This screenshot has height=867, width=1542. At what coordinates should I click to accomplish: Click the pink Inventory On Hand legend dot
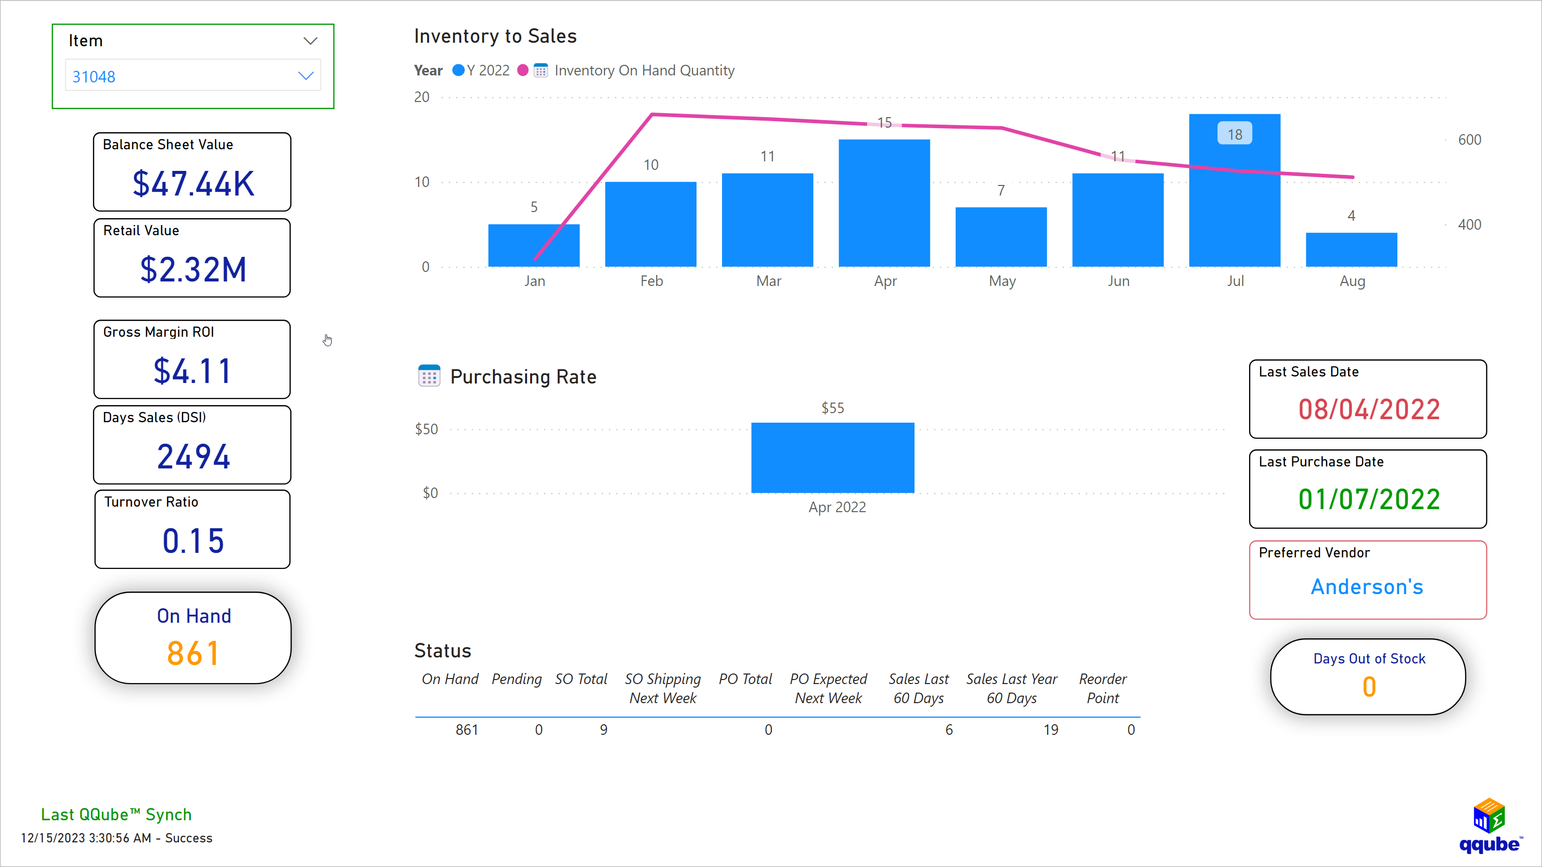click(524, 70)
